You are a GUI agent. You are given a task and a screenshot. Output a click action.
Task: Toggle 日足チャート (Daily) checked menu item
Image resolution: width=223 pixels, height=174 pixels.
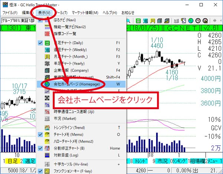81,43
